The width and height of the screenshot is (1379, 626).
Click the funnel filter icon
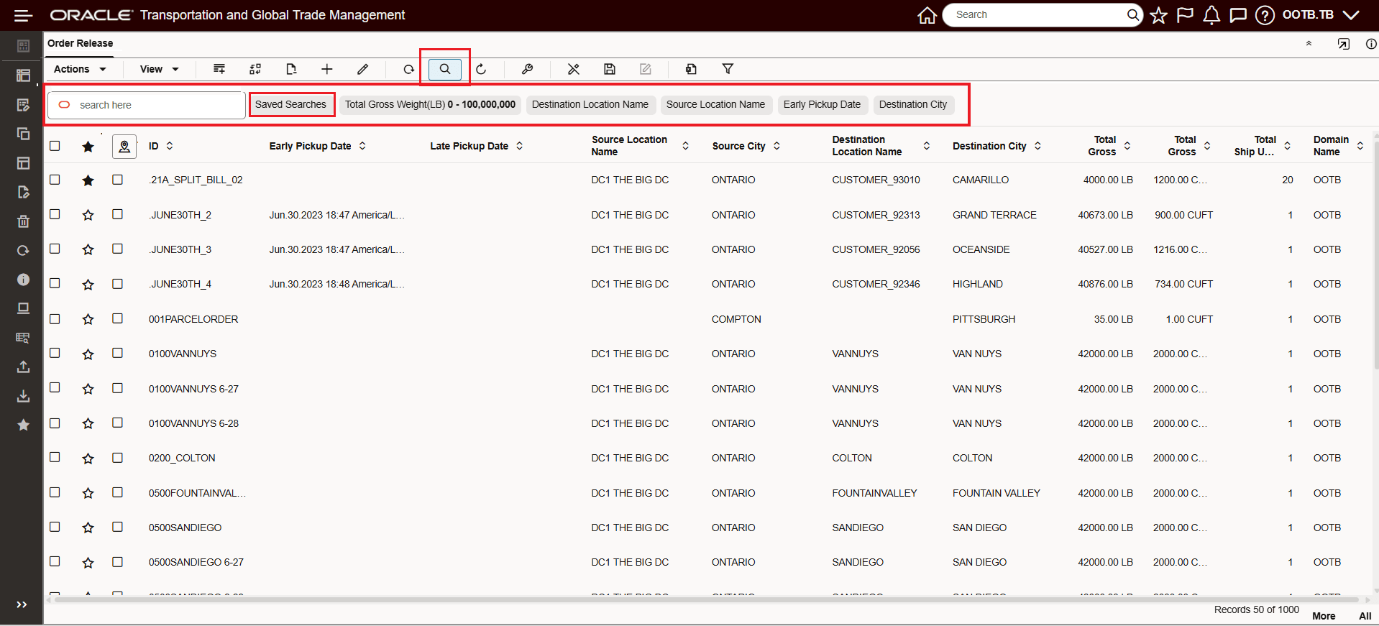pos(728,69)
